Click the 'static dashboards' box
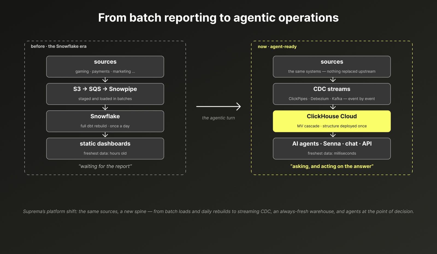The width and height of the screenshot is (437, 254). click(x=105, y=149)
